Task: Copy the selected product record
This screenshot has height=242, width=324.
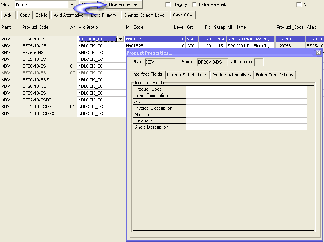Action: pos(25,15)
